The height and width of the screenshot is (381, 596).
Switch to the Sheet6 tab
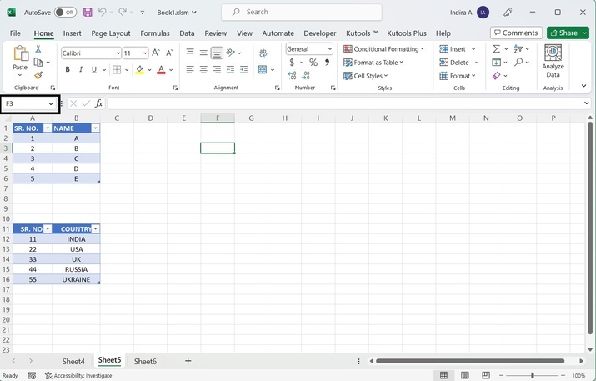click(x=145, y=361)
